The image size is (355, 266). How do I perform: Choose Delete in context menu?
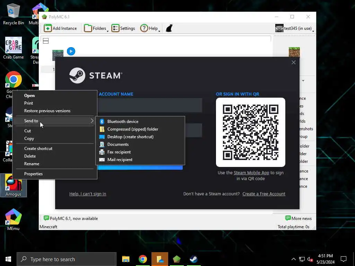tap(55, 156)
